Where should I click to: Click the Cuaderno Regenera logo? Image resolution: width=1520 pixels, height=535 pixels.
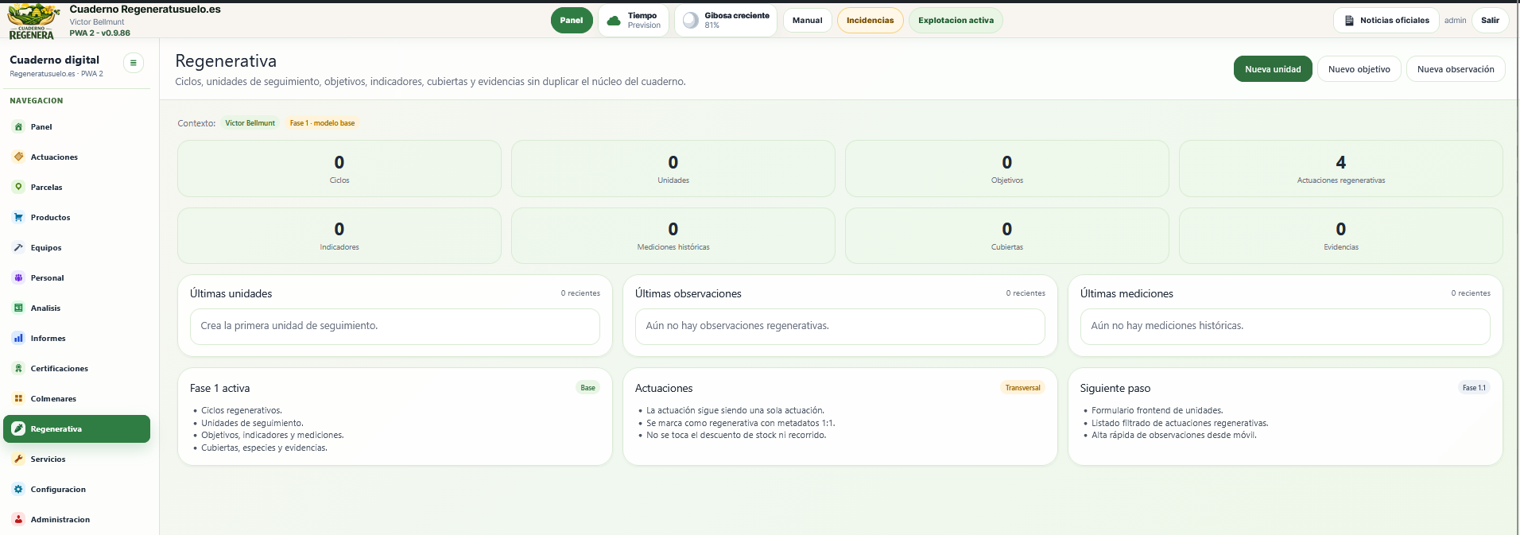[x=33, y=21]
